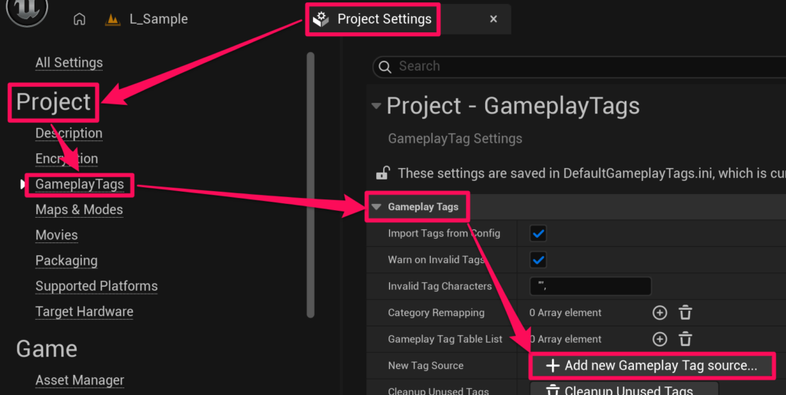Clear the Gameplay Tag Table List array

[685, 339]
